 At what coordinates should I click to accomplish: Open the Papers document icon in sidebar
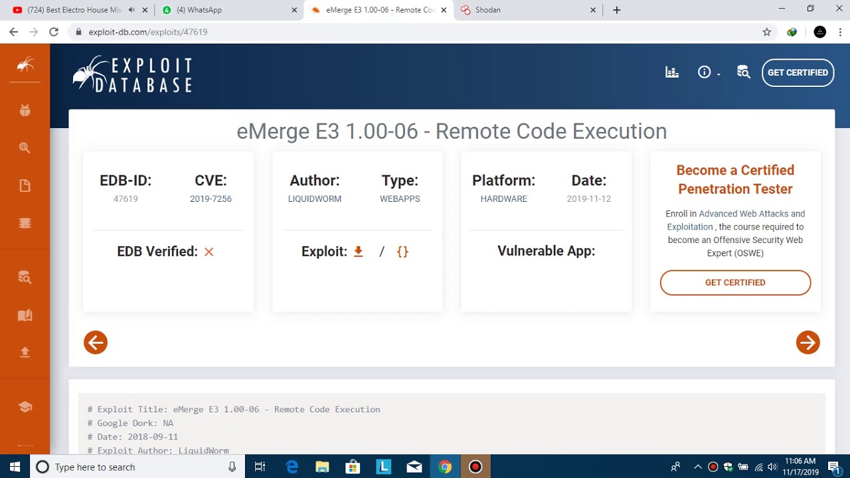click(25, 186)
